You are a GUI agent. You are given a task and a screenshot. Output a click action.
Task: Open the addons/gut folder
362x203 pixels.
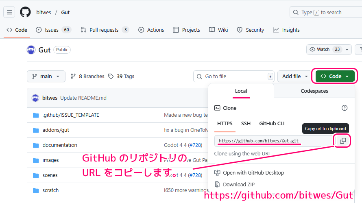point(56,130)
